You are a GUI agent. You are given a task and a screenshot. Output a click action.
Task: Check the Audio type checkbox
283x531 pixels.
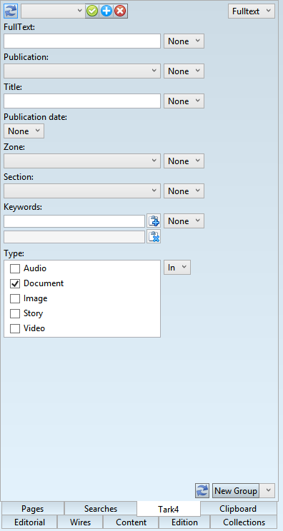click(x=15, y=268)
